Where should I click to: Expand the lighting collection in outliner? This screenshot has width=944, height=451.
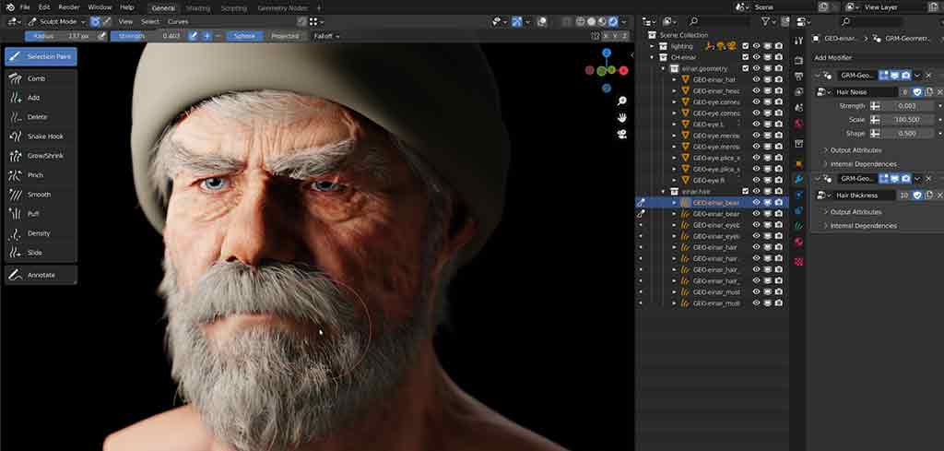point(652,46)
